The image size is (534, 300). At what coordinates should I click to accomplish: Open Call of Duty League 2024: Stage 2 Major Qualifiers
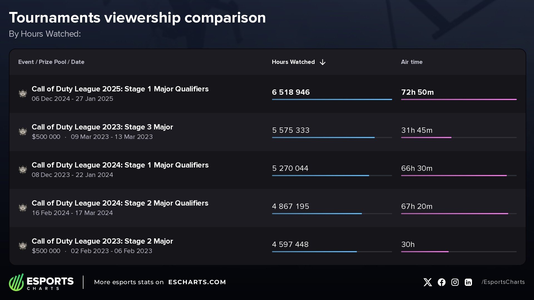[x=120, y=203]
